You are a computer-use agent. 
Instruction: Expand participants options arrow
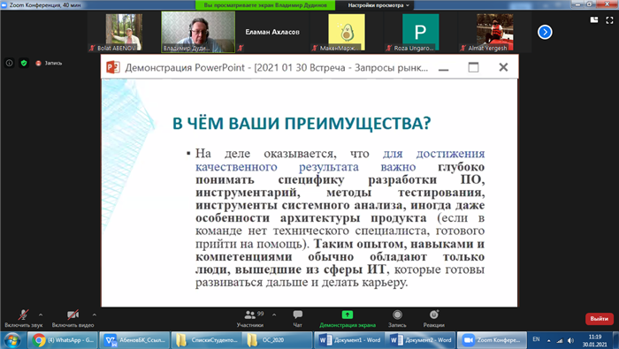click(x=274, y=315)
